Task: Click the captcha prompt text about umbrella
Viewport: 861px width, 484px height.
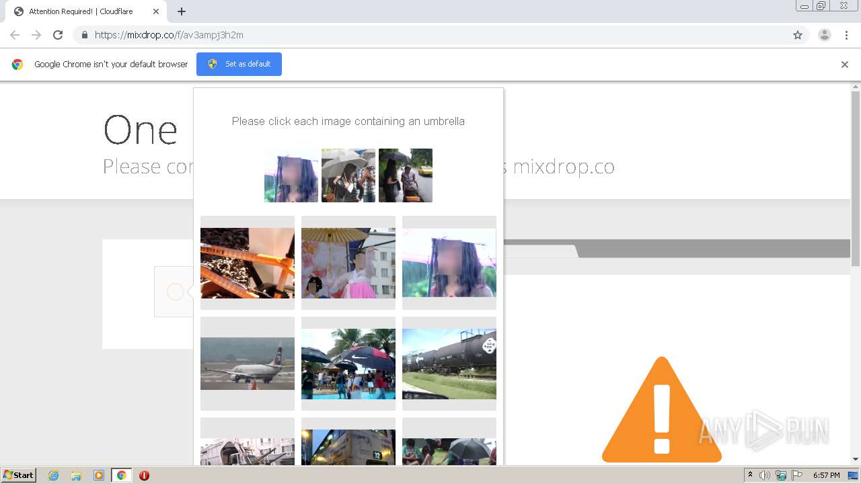Action: pyautogui.click(x=348, y=121)
